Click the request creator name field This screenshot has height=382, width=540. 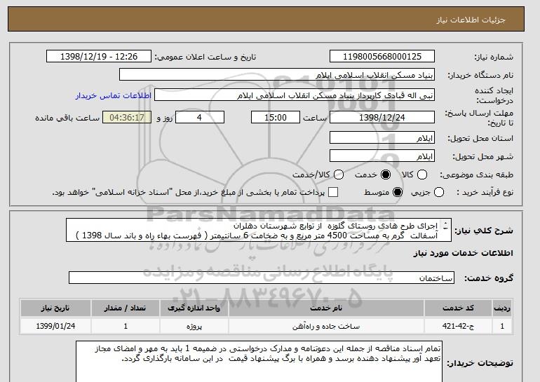point(295,95)
